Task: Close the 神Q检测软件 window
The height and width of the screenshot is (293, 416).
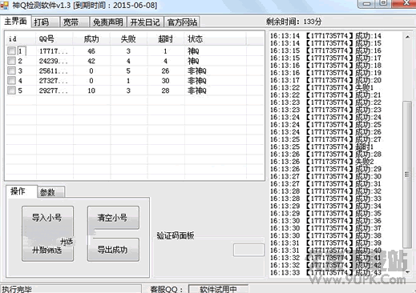Action: point(407,3)
